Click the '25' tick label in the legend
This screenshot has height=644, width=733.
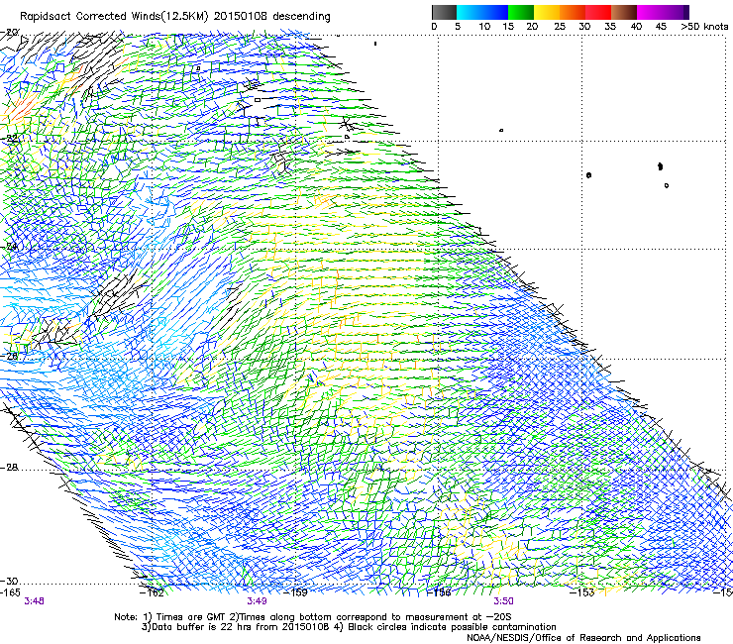560,27
